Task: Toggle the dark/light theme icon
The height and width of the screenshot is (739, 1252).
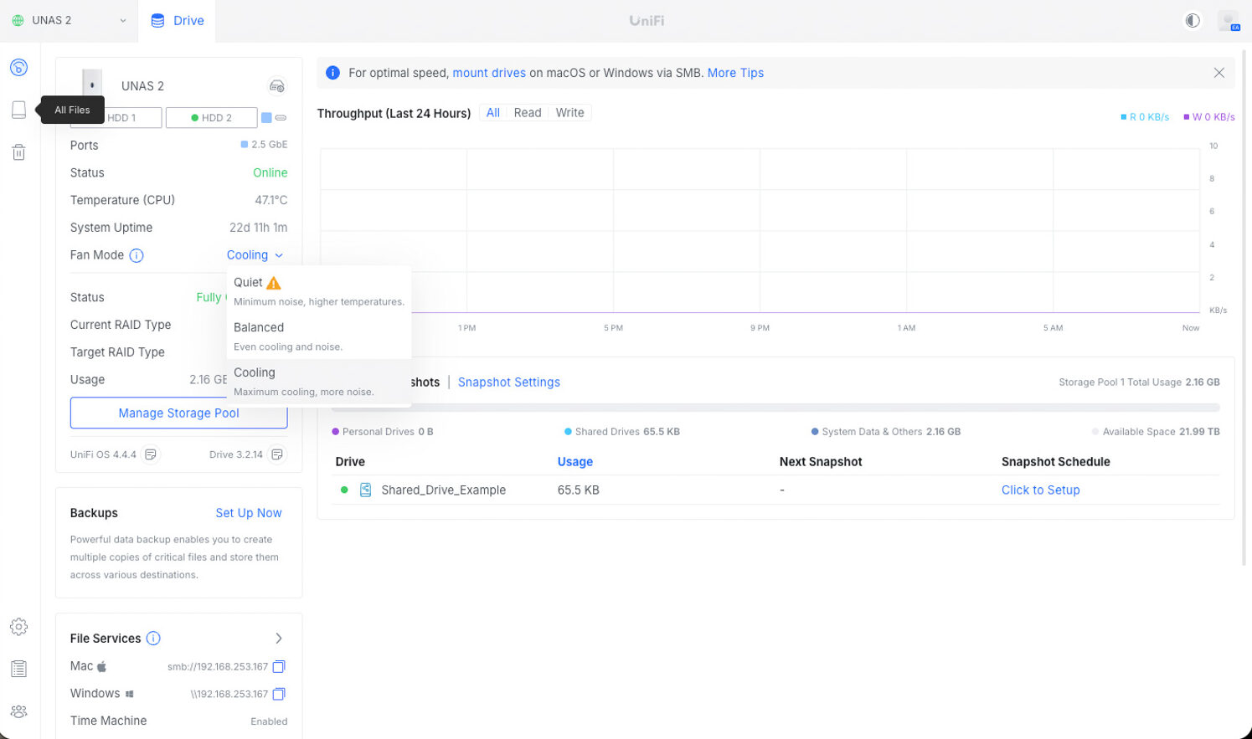Action: (x=1193, y=21)
